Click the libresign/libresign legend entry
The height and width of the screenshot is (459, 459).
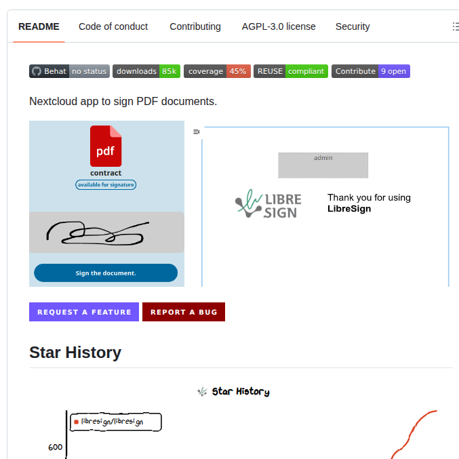coord(116,422)
